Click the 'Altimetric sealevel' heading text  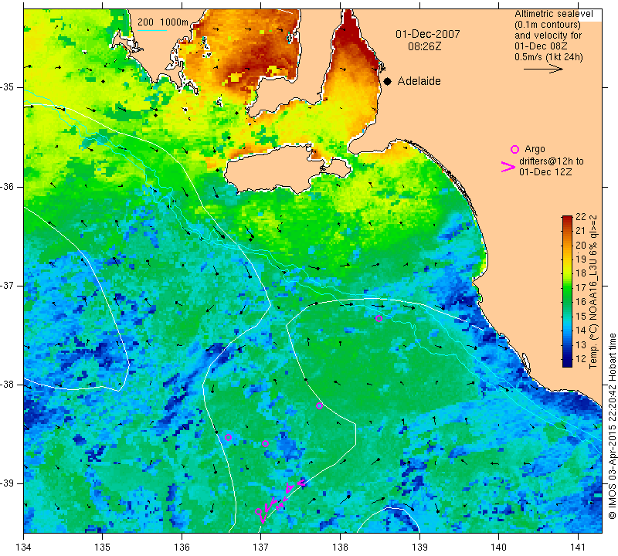tap(553, 14)
